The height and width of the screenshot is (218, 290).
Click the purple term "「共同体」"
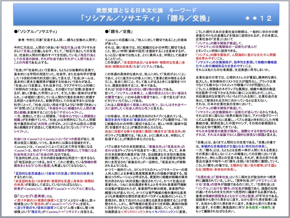(43, 124)
